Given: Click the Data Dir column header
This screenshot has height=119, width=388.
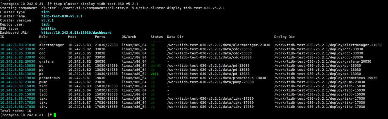Looking at the screenshot, I should [175, 37].
